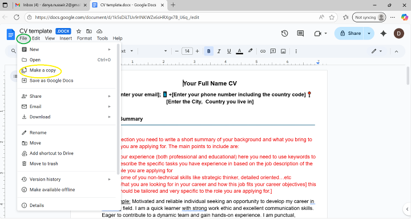Select Rename in File menu
Image resolution: width=411 pixels, height=219 pixels.
point(67,133)
